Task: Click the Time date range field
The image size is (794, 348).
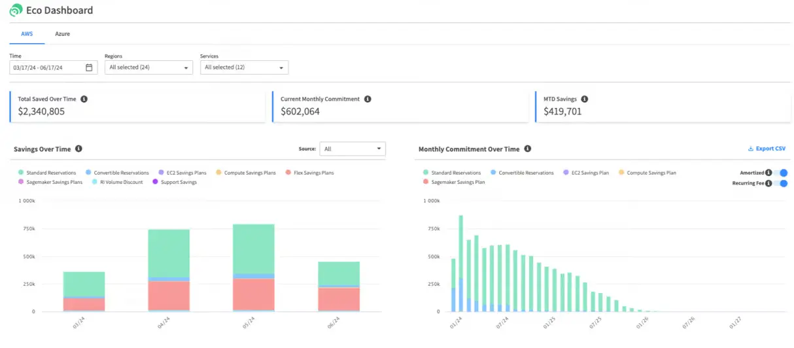Action: (54, 67)
